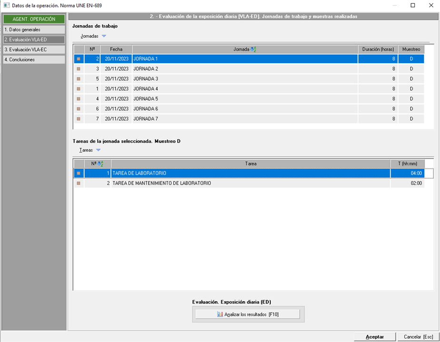This screenshot has width=440, height=342.
Task: Click the Fecha column header
Action: [x=116, y=49]
